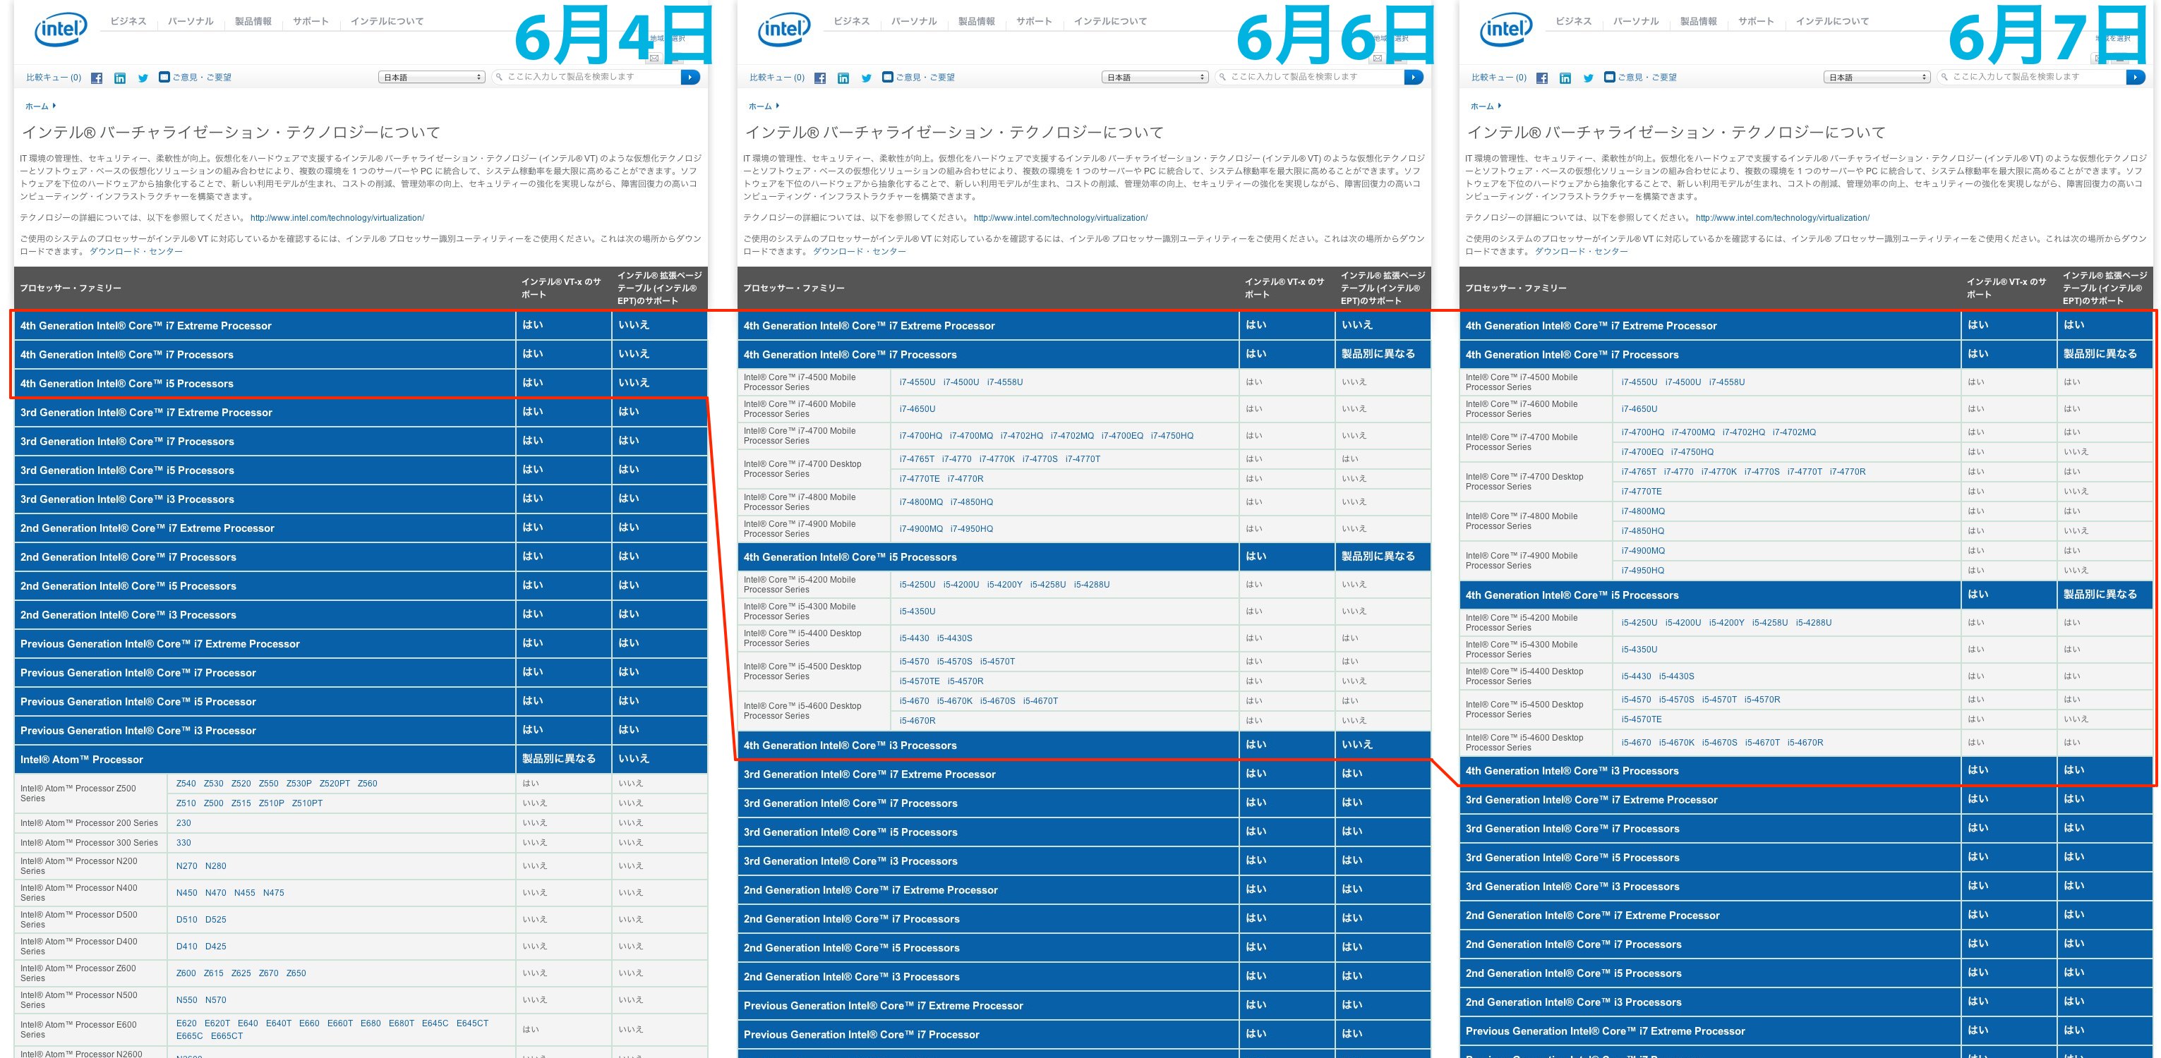
Task: Click the Twitter icon in the June 4 panel
Action: 143,78
